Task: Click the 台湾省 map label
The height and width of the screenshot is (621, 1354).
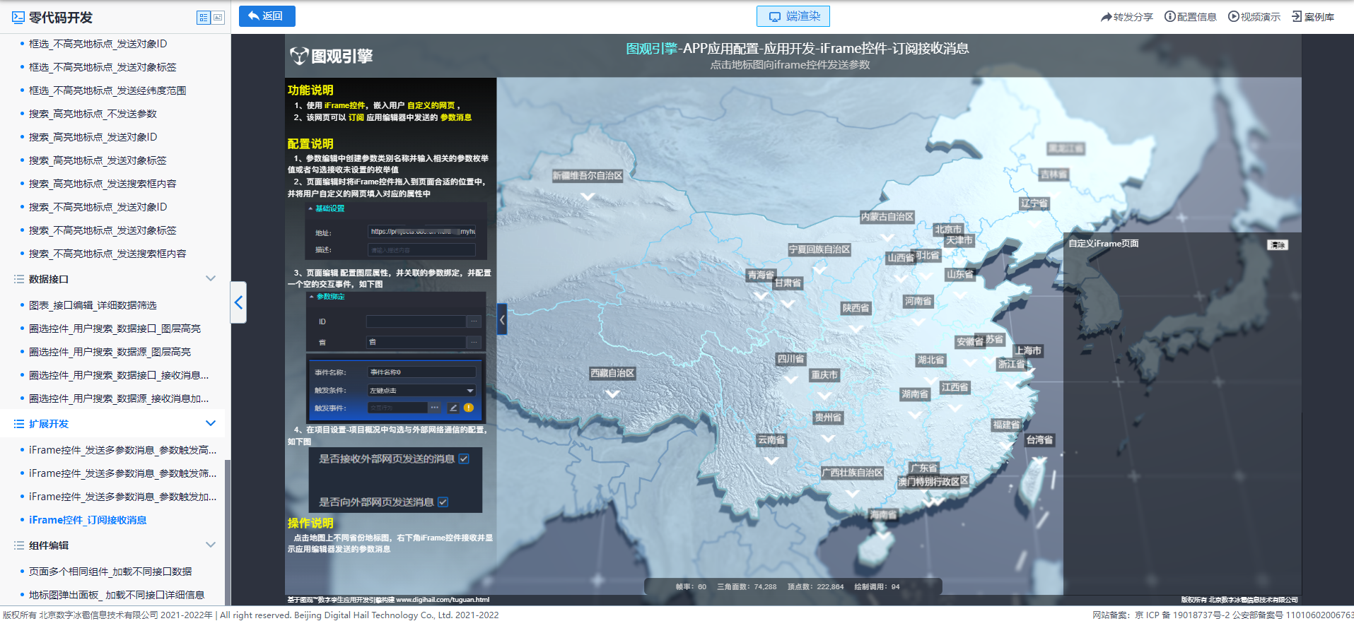Action: click(1039, 439)
